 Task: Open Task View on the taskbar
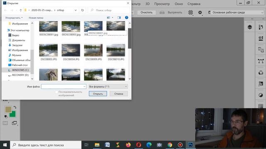pyautogui.click(x=86, y=145)
